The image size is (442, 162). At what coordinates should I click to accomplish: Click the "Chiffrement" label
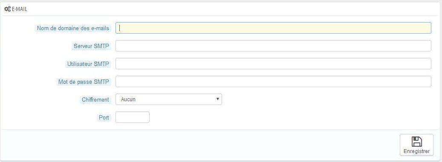click(95, 100)
